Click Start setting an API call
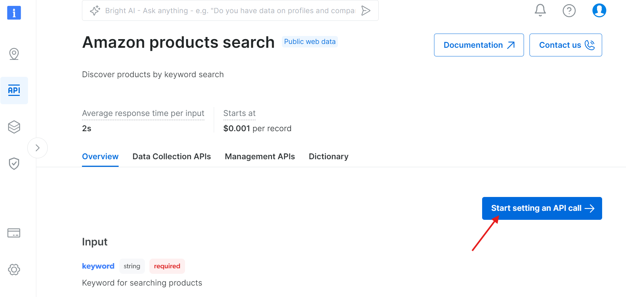The width and height of the screenshot is (626, 297). pyautogui.click(x=542, y=208)
